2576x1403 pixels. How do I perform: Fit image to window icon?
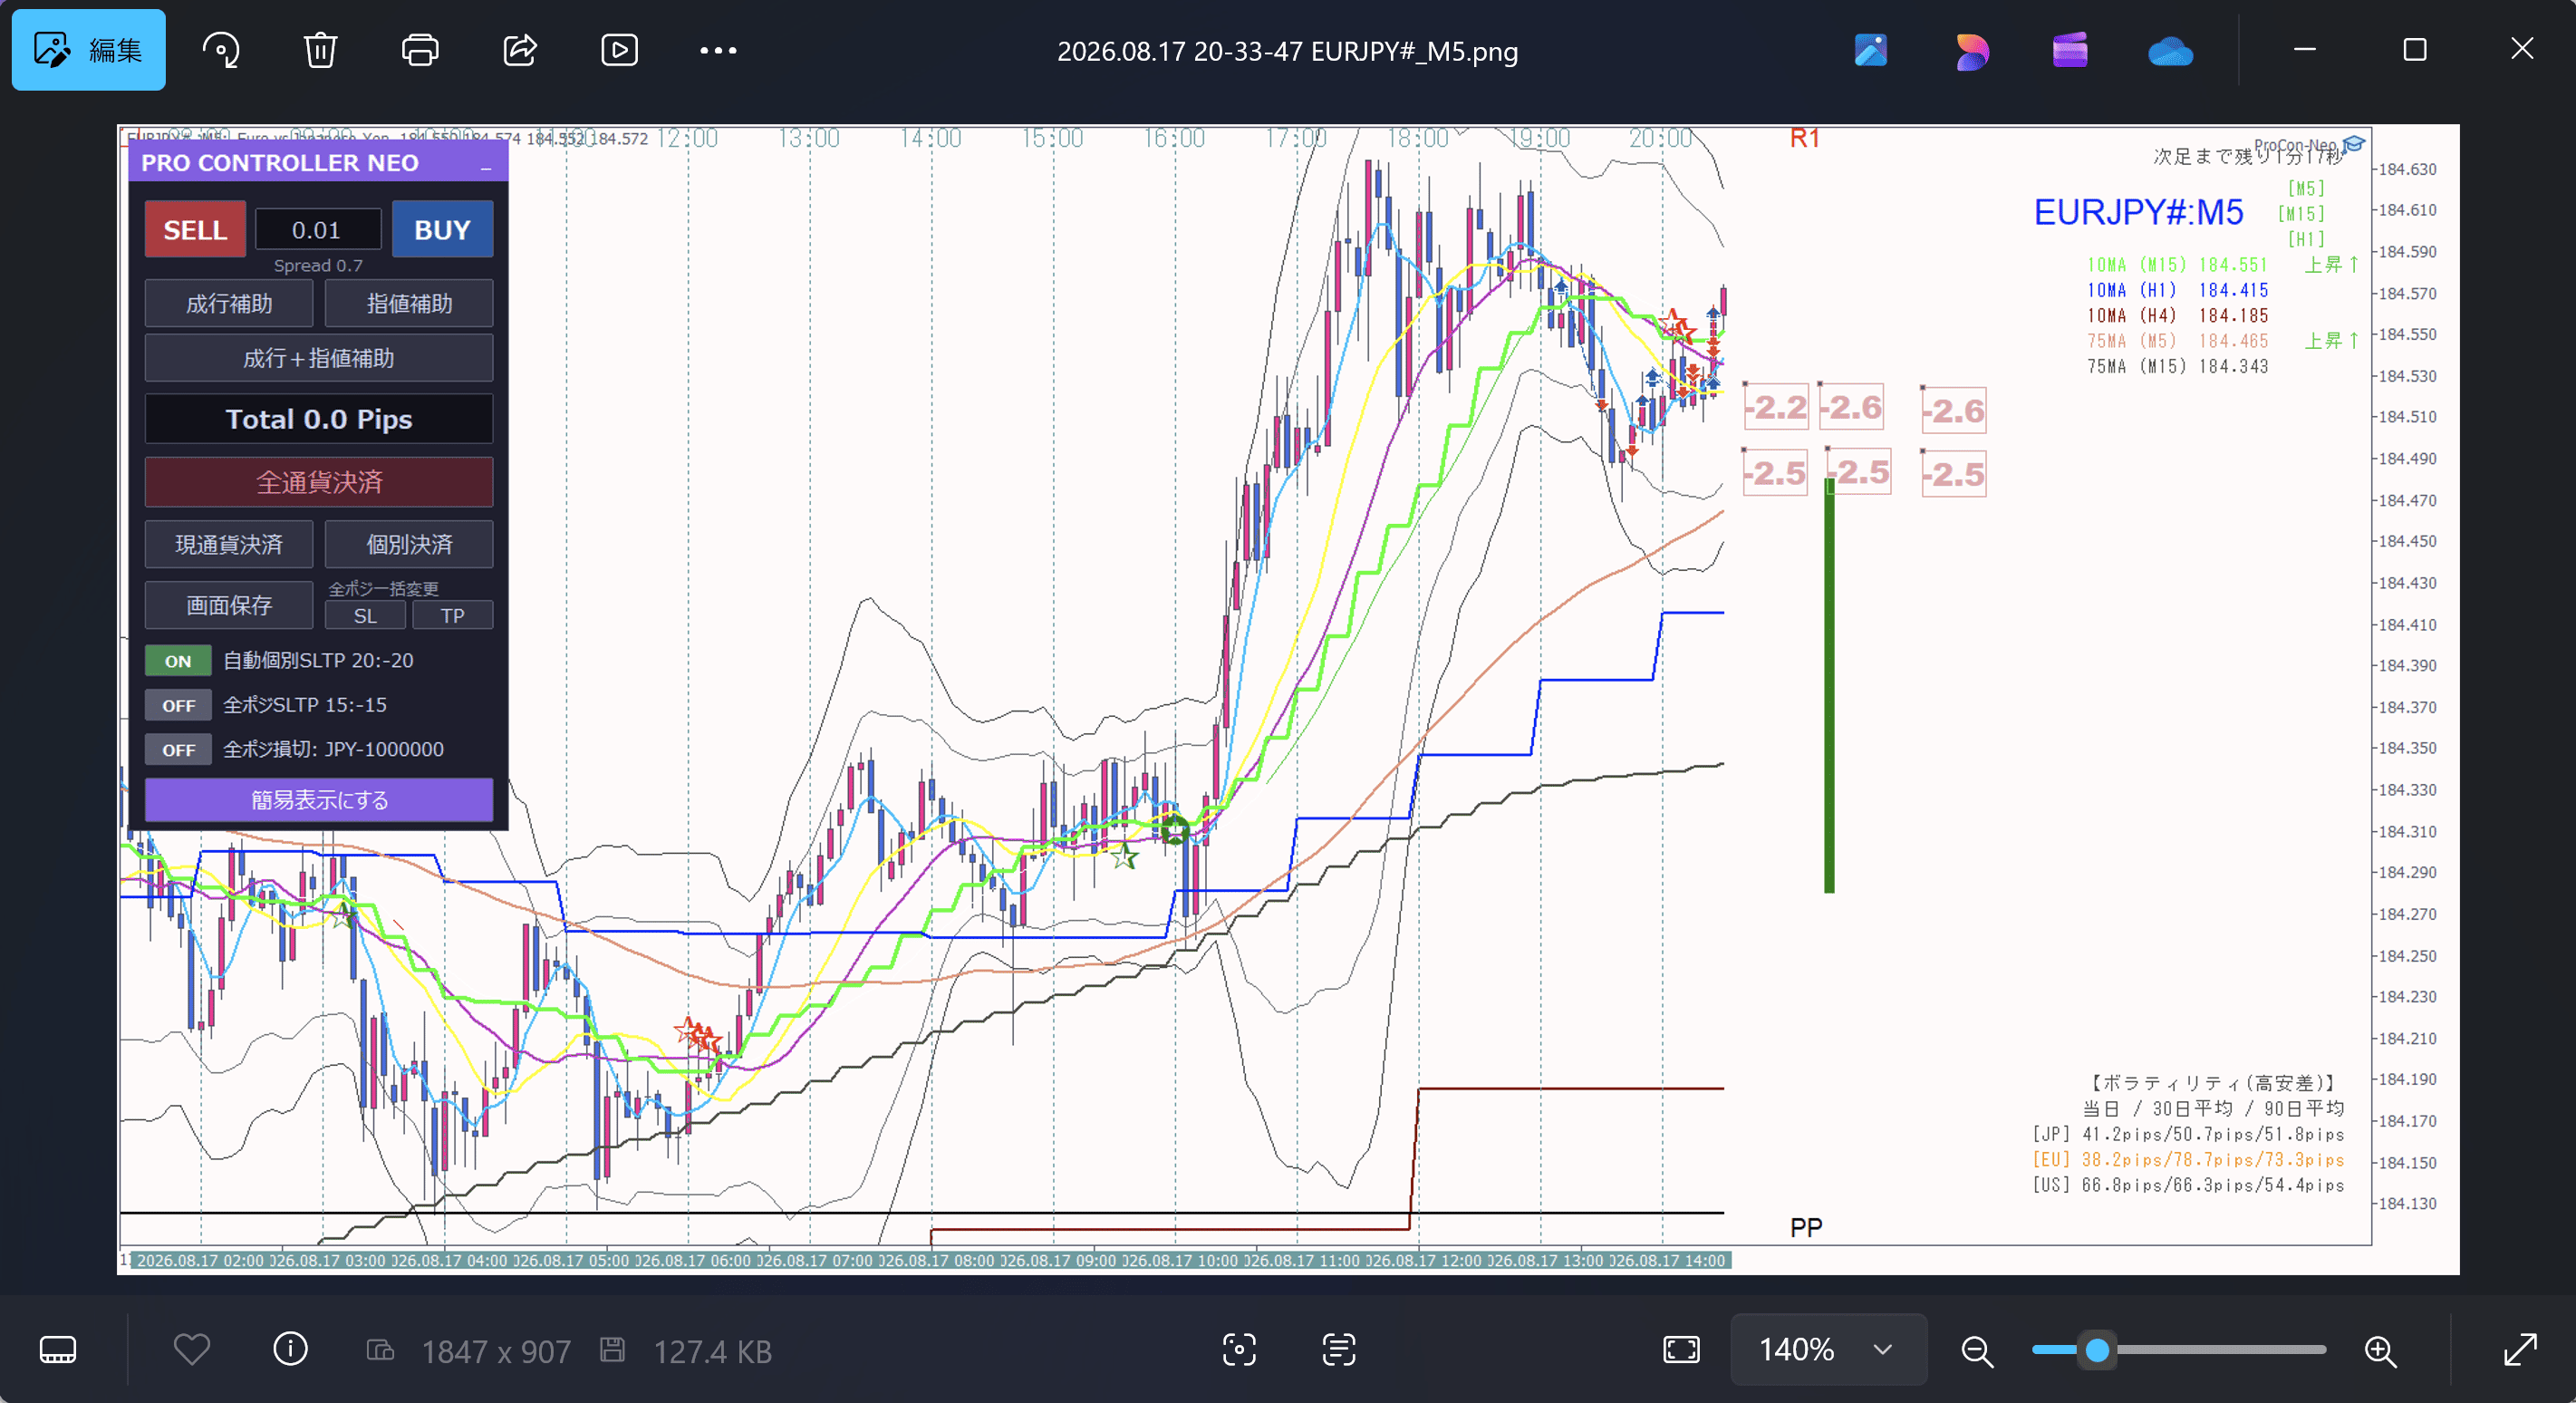[1681, 1350]
